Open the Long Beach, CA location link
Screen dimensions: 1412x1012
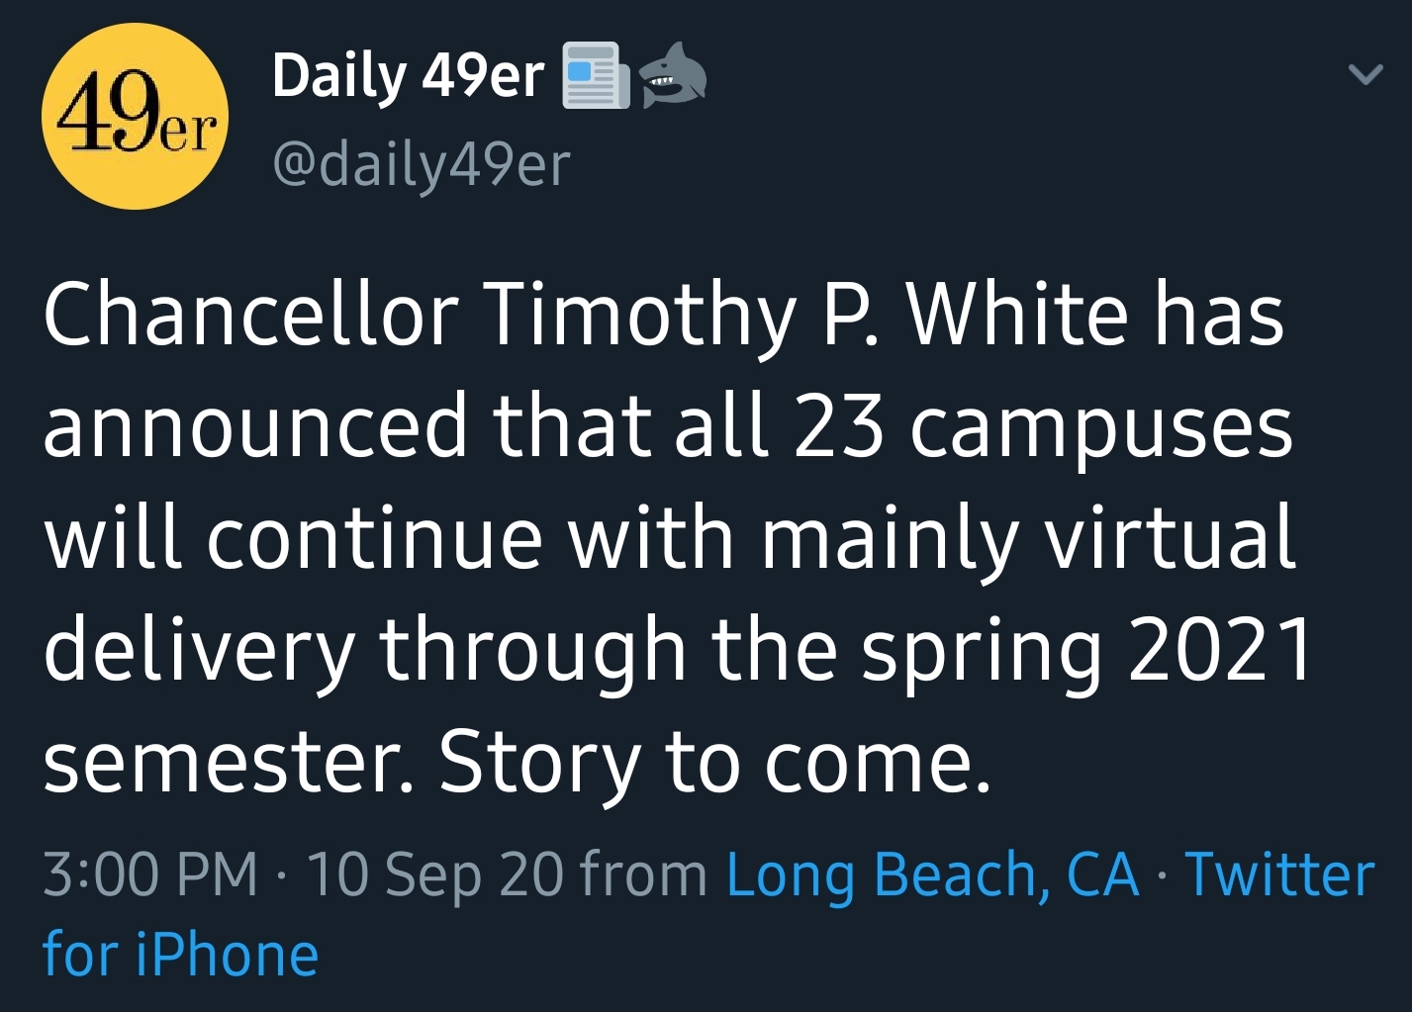click(x=932, y=874)
